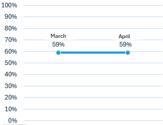Click the 100% axis label
163x125 pixels.
[9, 5]
